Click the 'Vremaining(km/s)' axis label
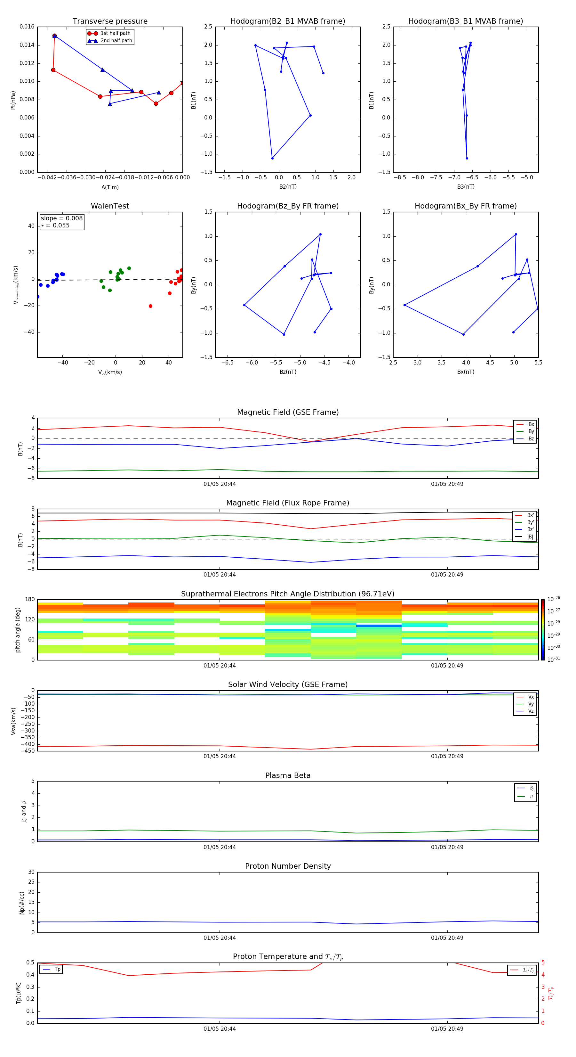 [x=16, y=285]
